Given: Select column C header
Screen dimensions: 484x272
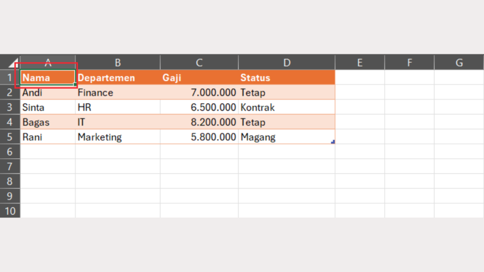Looking at the screenshot, I should [199, 63].
